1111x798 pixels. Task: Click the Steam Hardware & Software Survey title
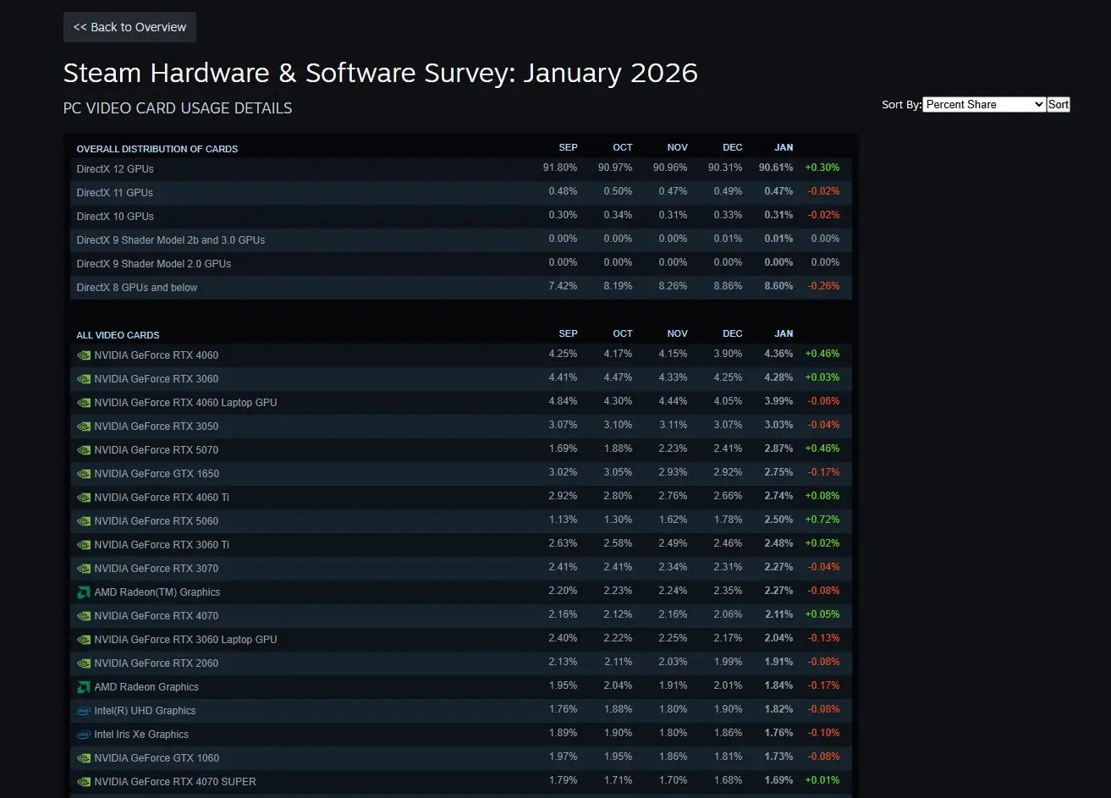point(381,73)
